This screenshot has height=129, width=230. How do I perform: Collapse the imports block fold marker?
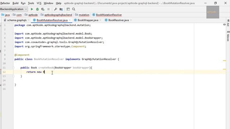click(13, 34)
